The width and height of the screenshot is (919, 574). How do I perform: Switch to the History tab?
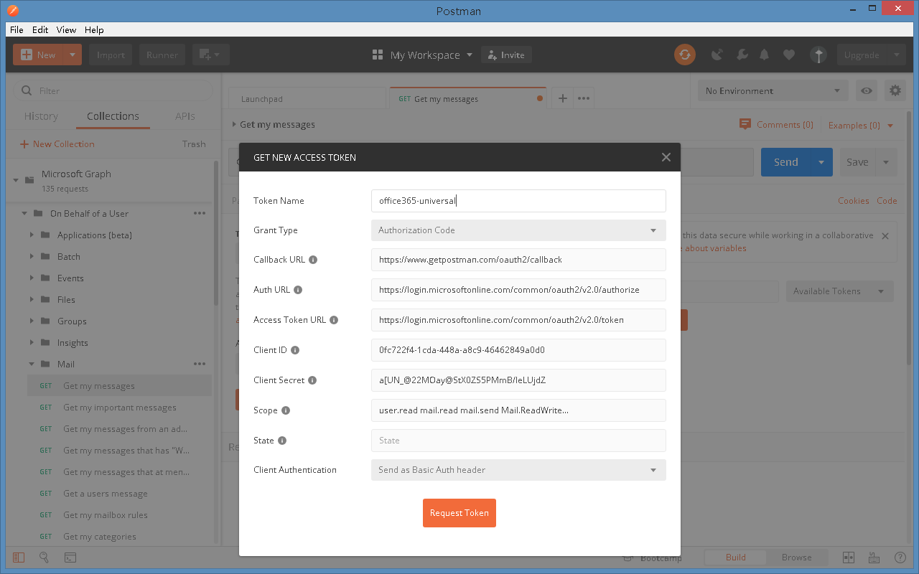(x=41, y=116)
